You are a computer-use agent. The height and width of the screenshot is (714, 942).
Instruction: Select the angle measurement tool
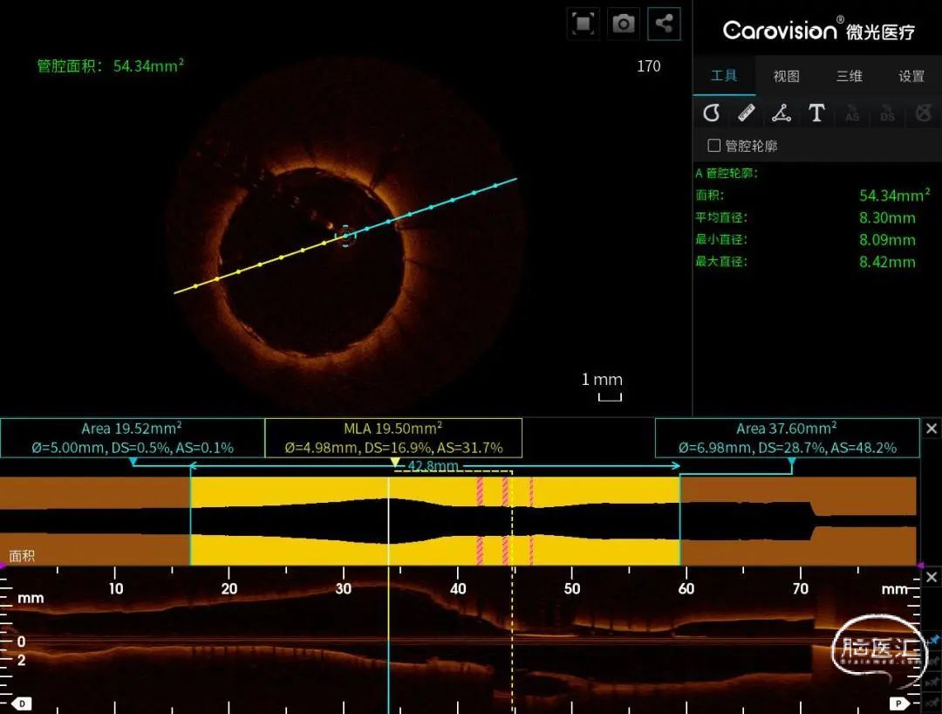coord(782,113)
